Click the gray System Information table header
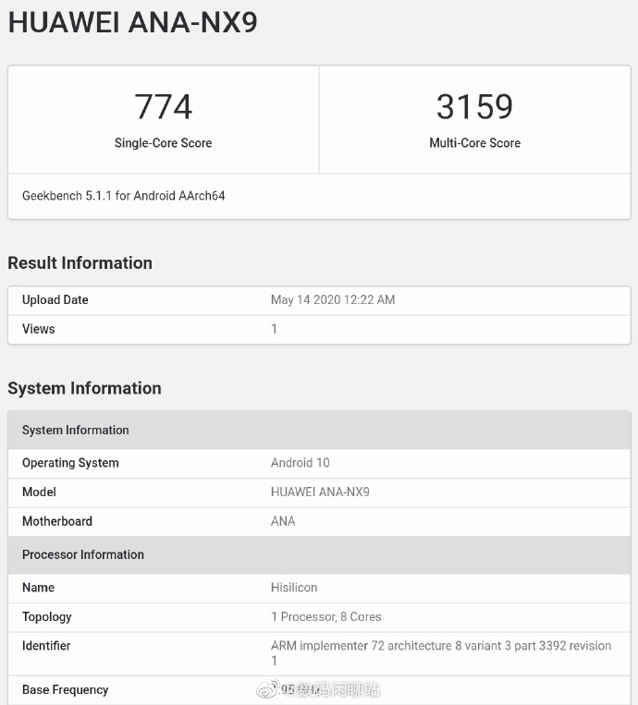This screenshot has width=638, height=705. click(76, 431)
